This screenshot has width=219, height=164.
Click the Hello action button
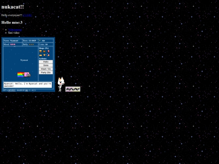46,62
